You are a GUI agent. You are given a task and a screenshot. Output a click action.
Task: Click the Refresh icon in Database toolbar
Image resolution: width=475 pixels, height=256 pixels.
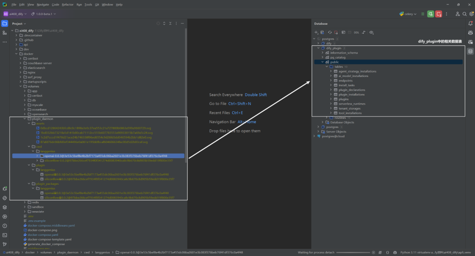click(329, 33)
